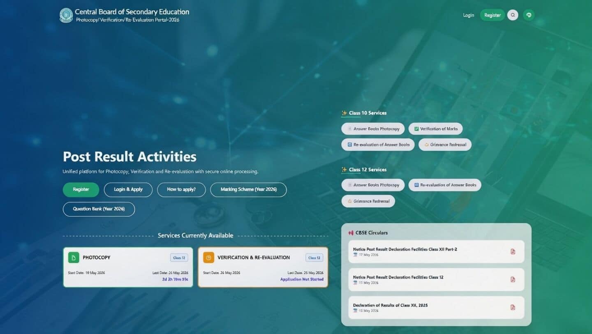This screenshot has height=334, width=592.
Task: Click the Register button beside Login link
Action: pyautogui.click(x=492, y=15)
